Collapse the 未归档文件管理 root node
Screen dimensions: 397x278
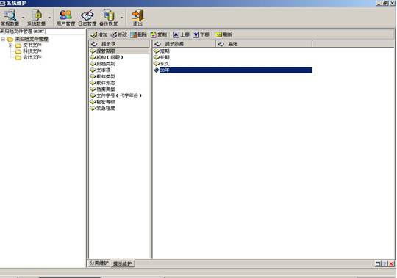tap(3, 39)
